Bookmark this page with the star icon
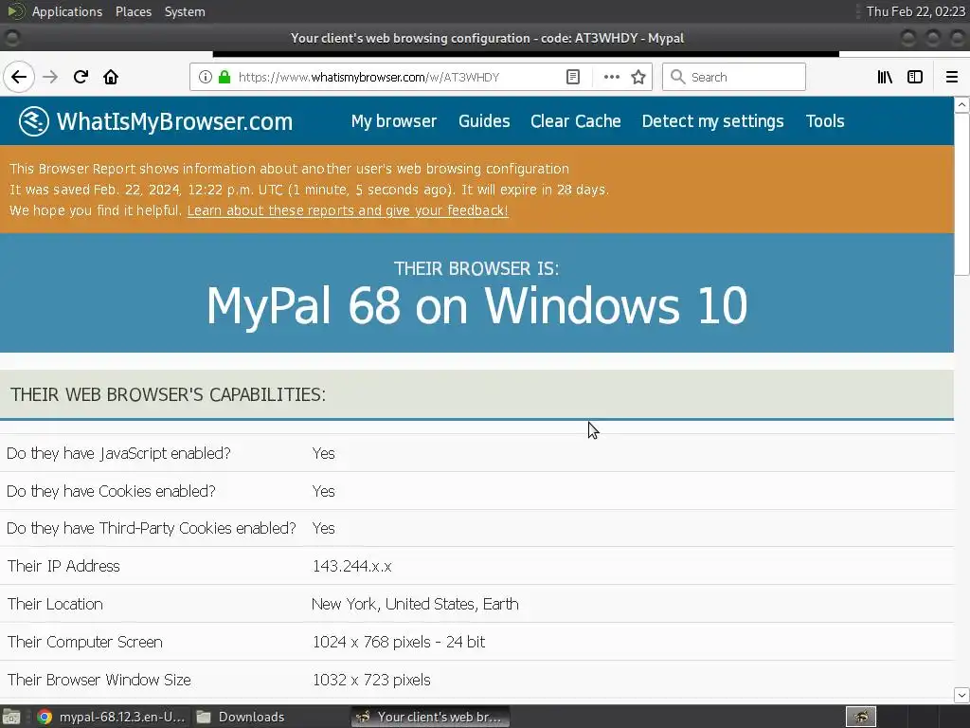This screenshot has height=728, width=970. click(x=638, y=77)
